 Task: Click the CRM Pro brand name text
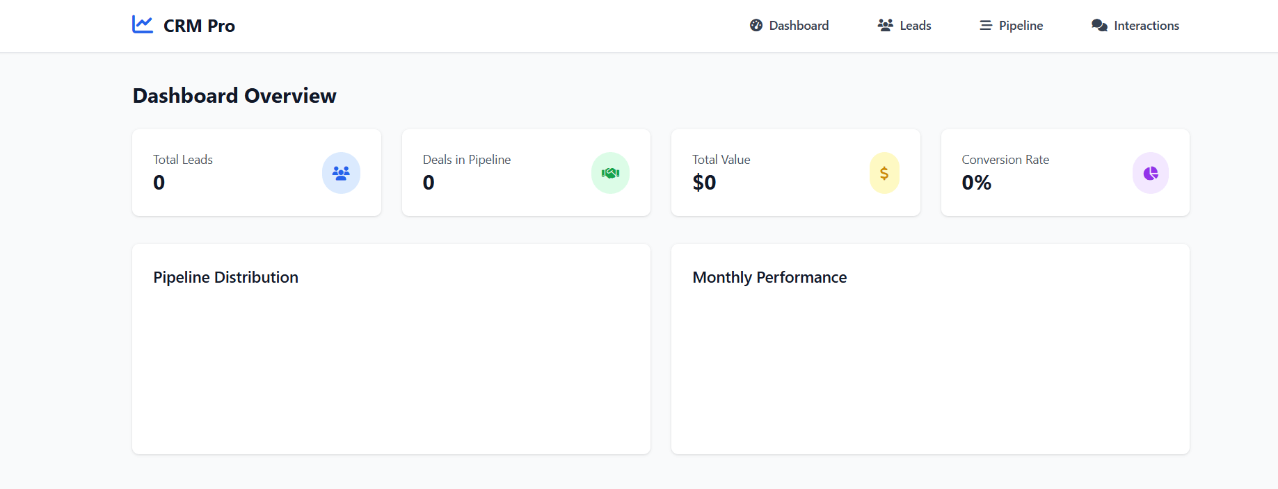coord(199,26)
